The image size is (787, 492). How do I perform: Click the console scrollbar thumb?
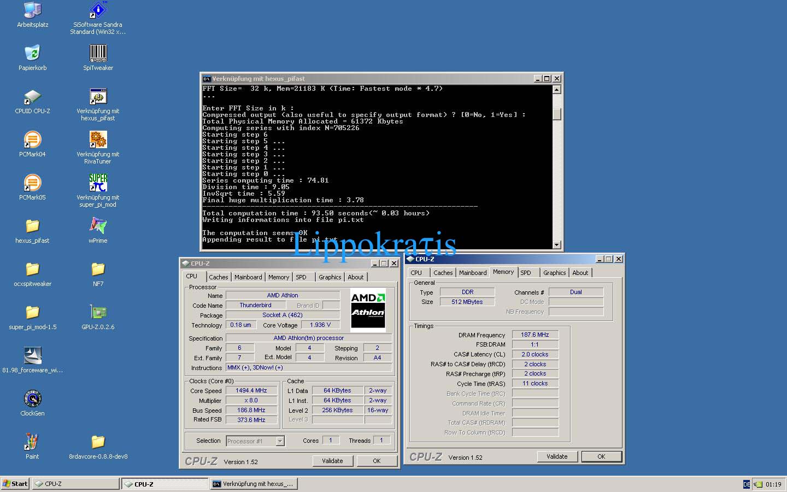click(x=557, y=114)
